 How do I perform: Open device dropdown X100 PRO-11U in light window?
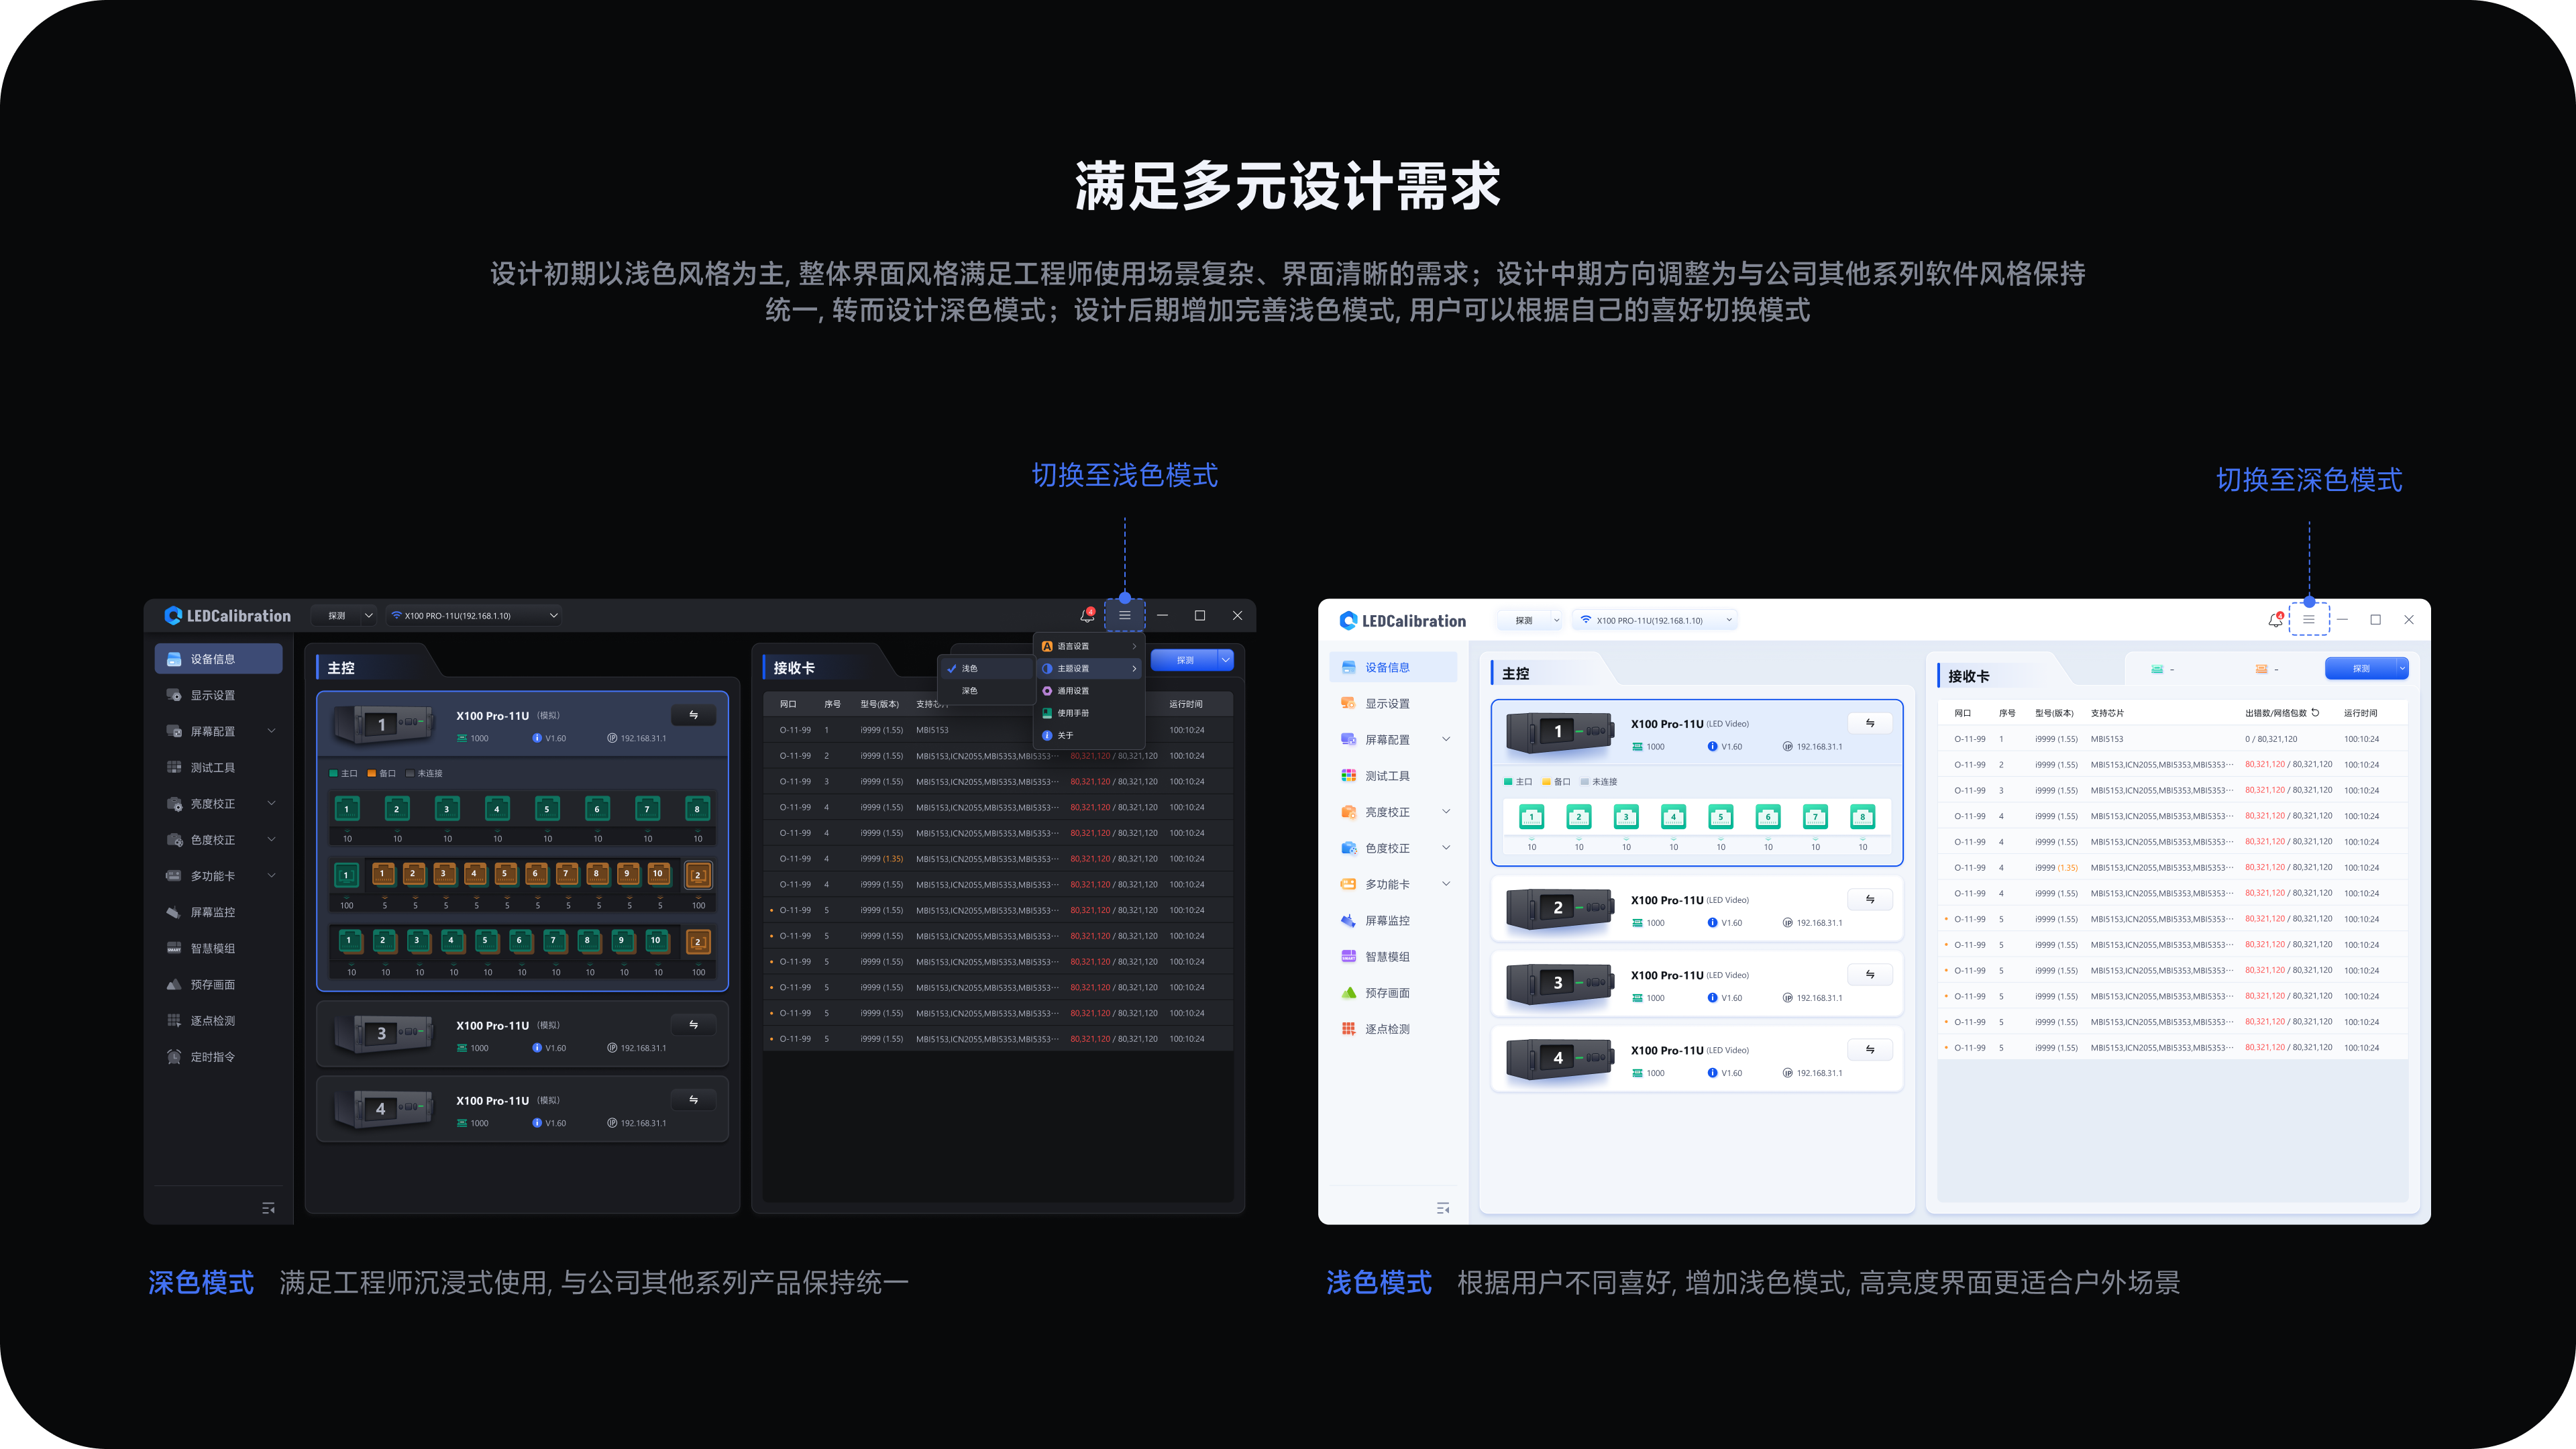[x=1655, y=620]
